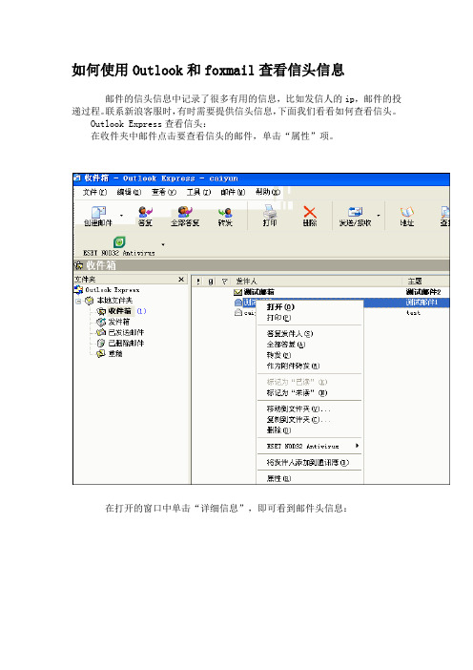This screenshot has height=670, width=473.
Task: Open the dropdown arrow beside 创建邮件
Action: (x=121, y=216)
